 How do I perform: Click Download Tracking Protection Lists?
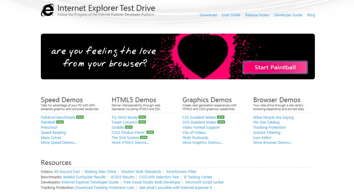(105, 188)
